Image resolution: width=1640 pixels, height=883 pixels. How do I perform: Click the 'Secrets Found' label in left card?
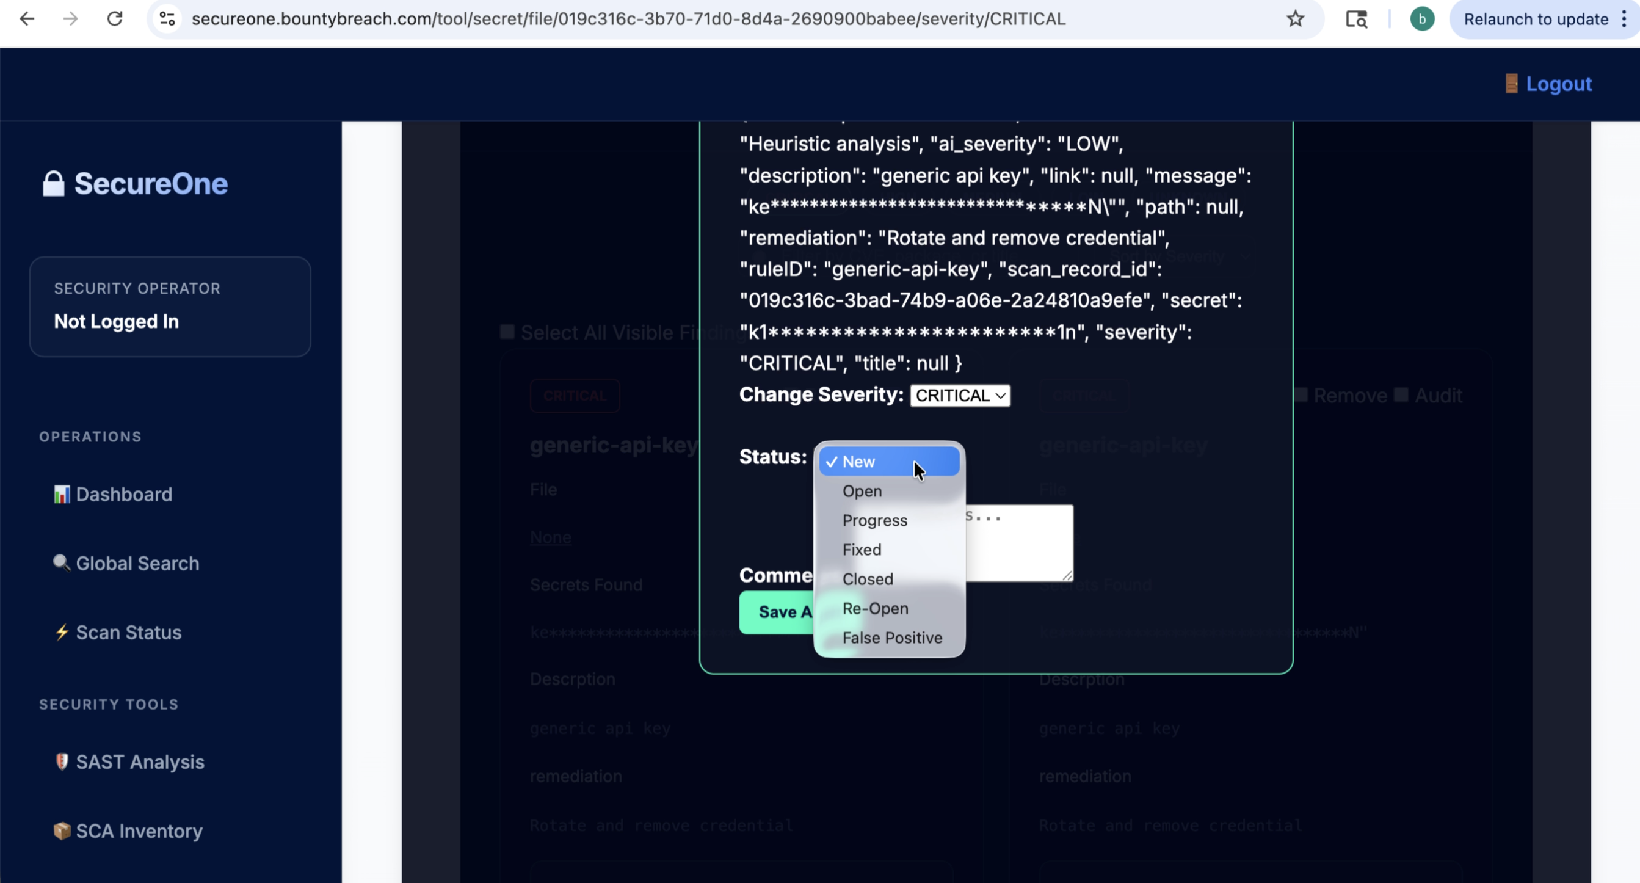pyautogui.click(x=586, y=584)
